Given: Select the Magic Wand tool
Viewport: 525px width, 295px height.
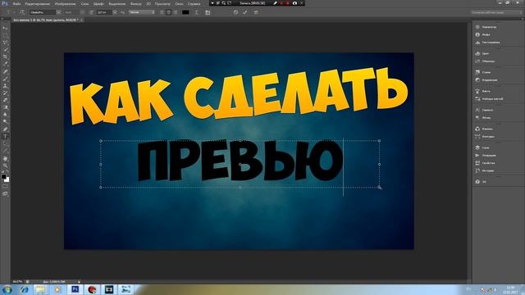Looking at the screenshot, I should tap(5, 50).
